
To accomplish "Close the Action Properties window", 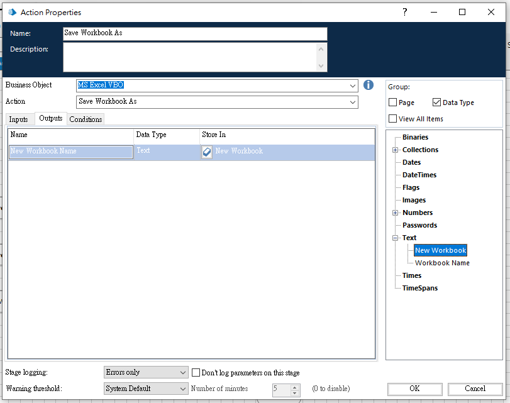I will point(491,12).
